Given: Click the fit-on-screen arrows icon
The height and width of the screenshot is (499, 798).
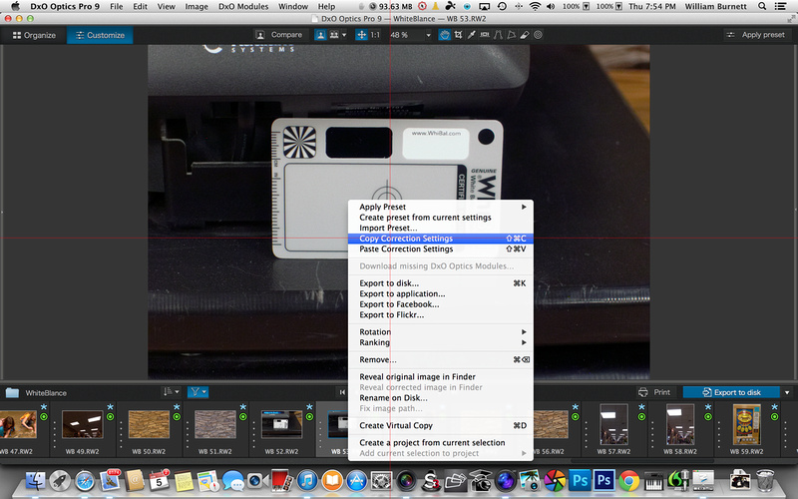Looking at the screenshot, I should (x=361, y=35).
